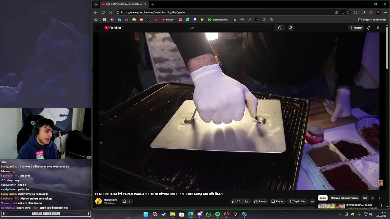Screen dimensions: 390x219
Task: Open Windows Start menu
Action: [146, 214]
